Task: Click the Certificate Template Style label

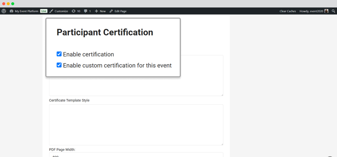Action: (x=69, y=101)
